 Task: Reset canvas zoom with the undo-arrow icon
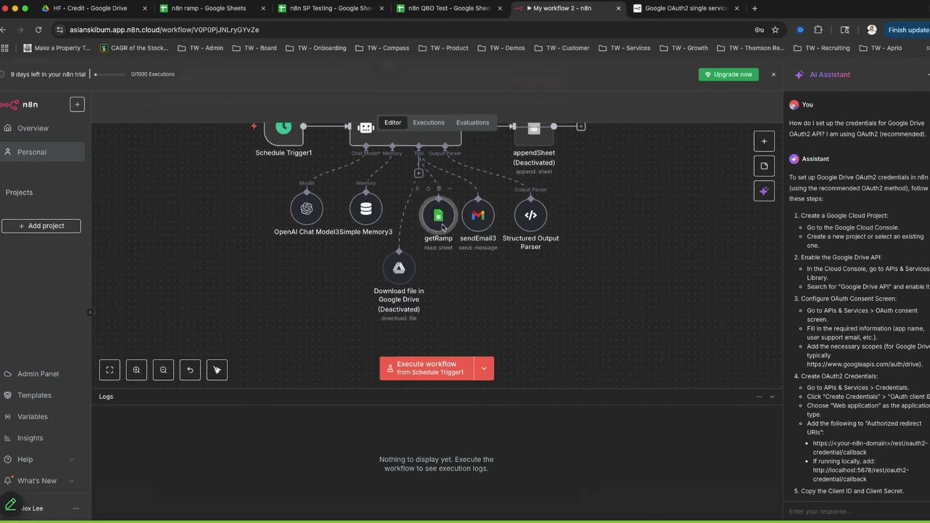[190, 370]
